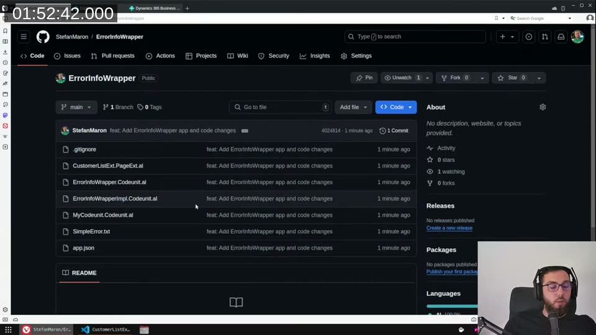This screenshot has width=596, height=335.
Task: Switch to the Issues tab
Action: click(x=67, y=56)
